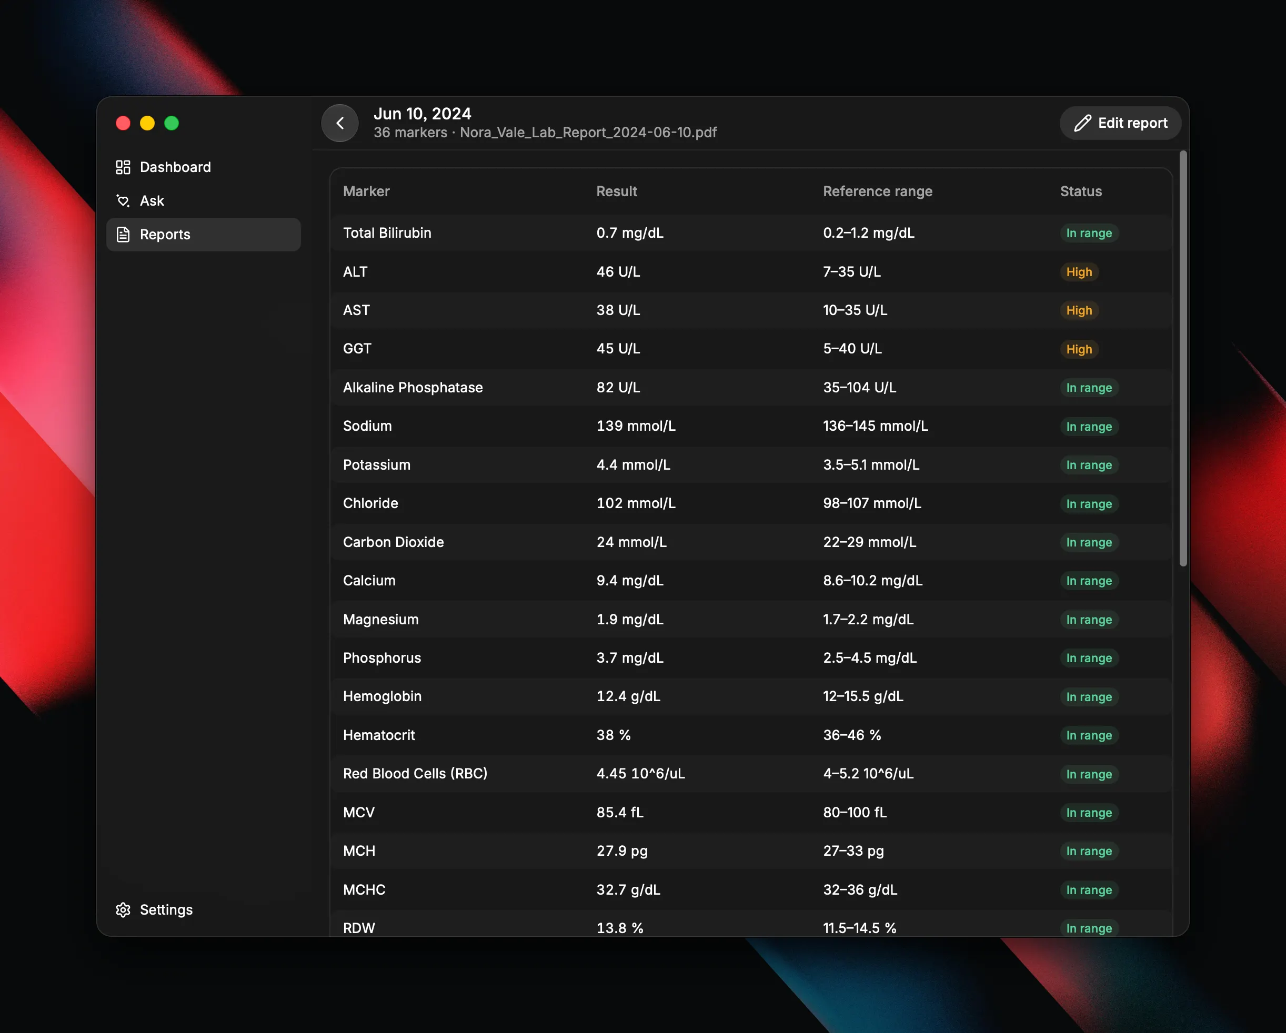Click the yellow minimize window button

point(147,123)
